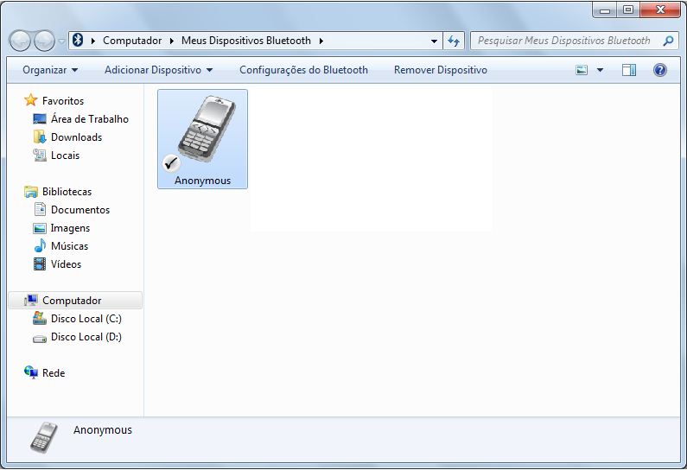Click Anonymous label under phone thumbnail
Viewport: 687px width, 470px height.
[202, 181]
